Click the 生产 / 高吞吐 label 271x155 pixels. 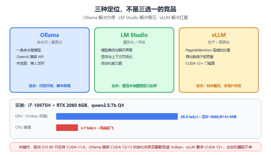click(x=219, y=42)
